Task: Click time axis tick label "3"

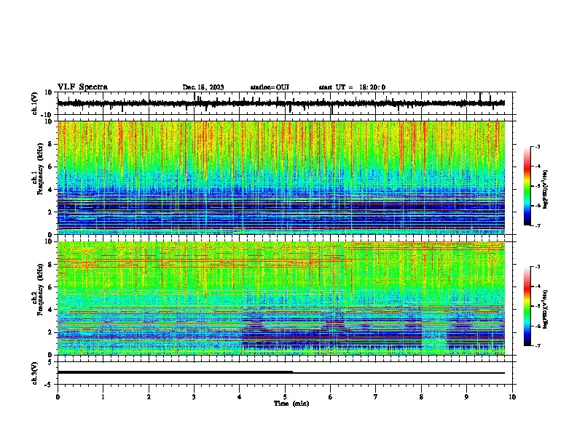Action: pyautogui.click(x=194, y=397)
